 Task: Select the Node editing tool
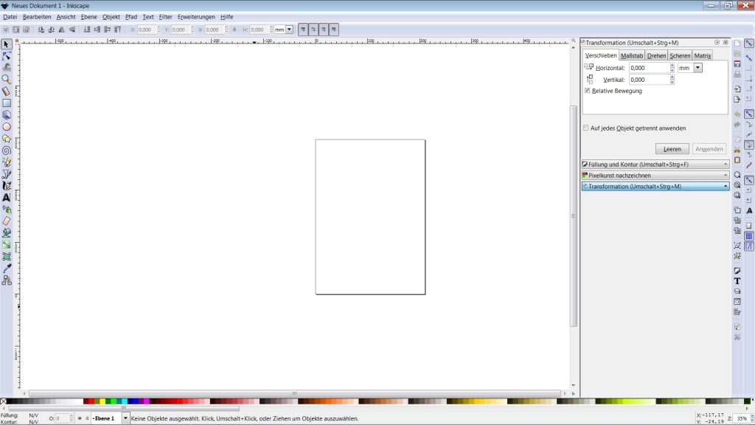click(7, 56)
